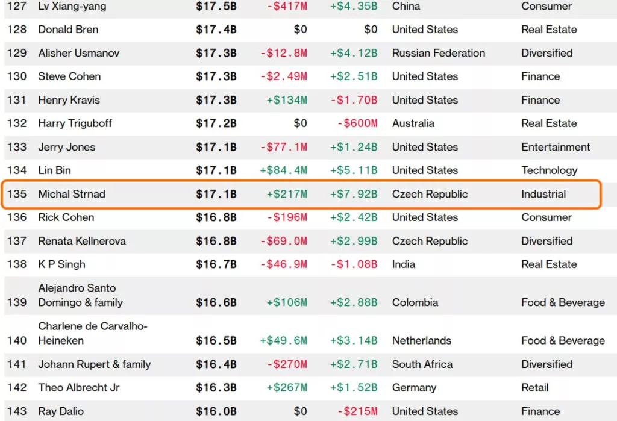
Task: Click the Russian Federation country cell
Action: [x=438, y=53]
